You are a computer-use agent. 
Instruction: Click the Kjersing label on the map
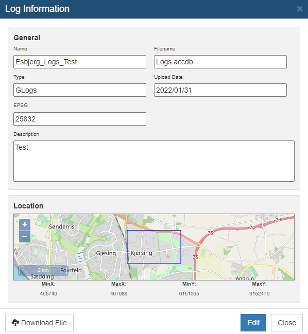[141, 253]
